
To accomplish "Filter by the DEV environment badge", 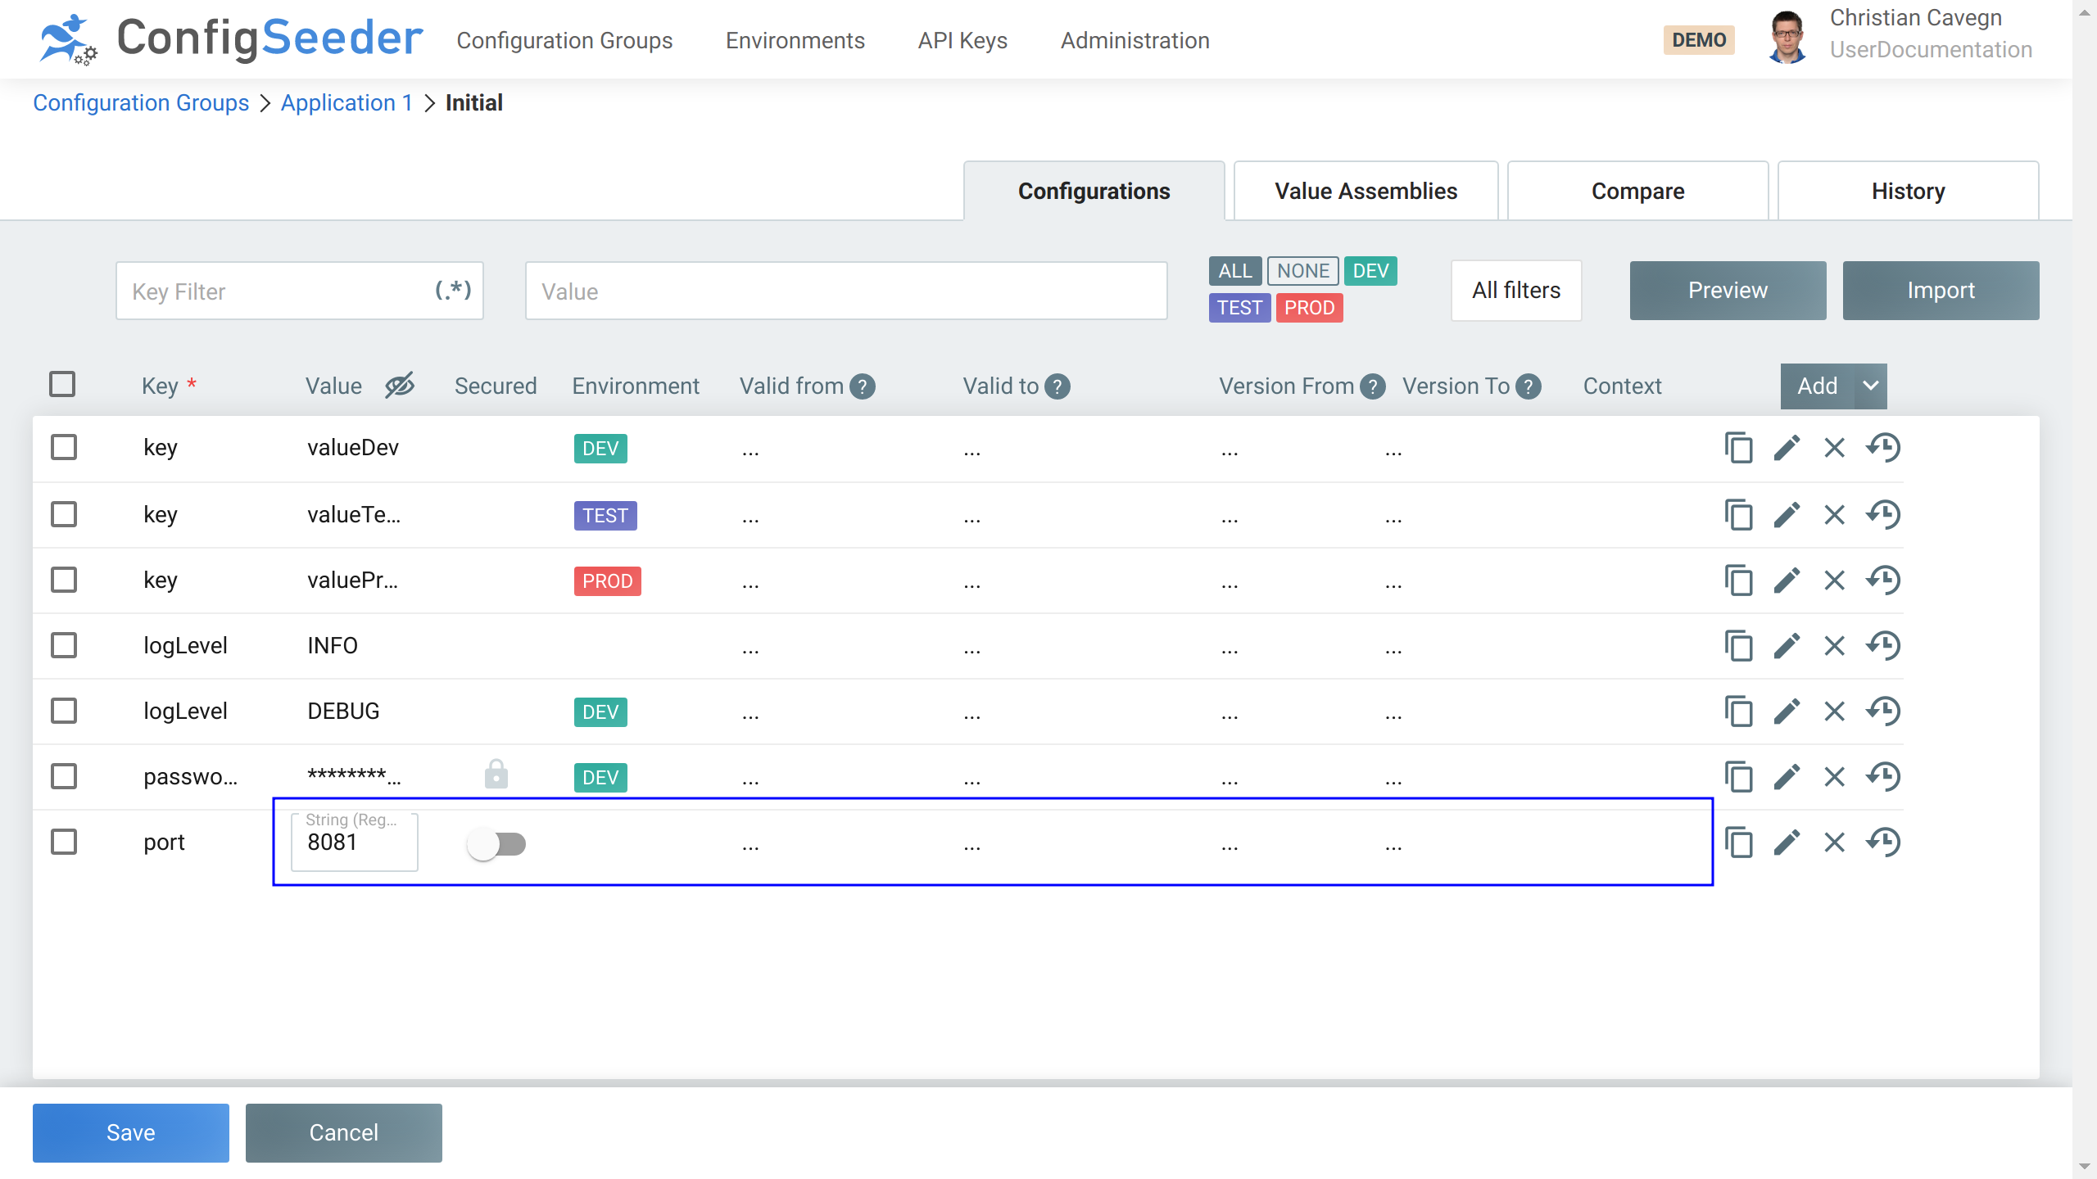I will click(1370, 271).
